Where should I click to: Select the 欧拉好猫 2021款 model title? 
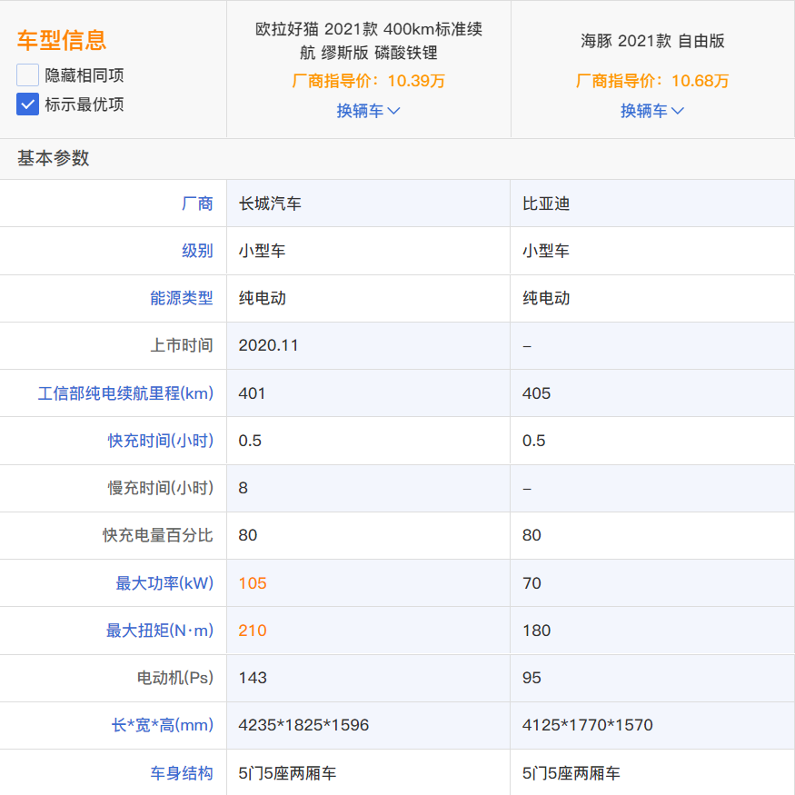(x=369, y=41)
